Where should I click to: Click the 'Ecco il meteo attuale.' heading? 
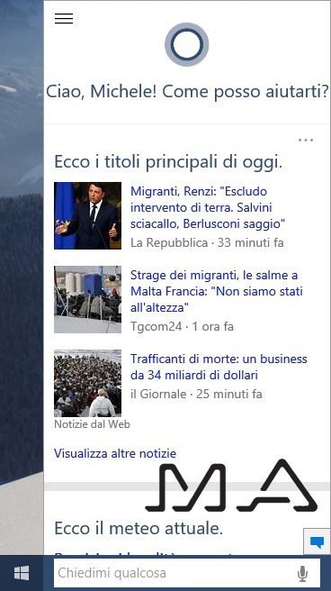[139, 528]
